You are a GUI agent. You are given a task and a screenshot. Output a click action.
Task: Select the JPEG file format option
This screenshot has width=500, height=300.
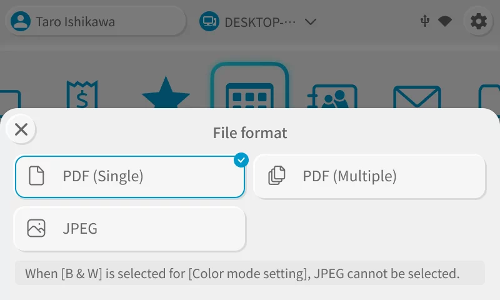(x=129, y=228)
